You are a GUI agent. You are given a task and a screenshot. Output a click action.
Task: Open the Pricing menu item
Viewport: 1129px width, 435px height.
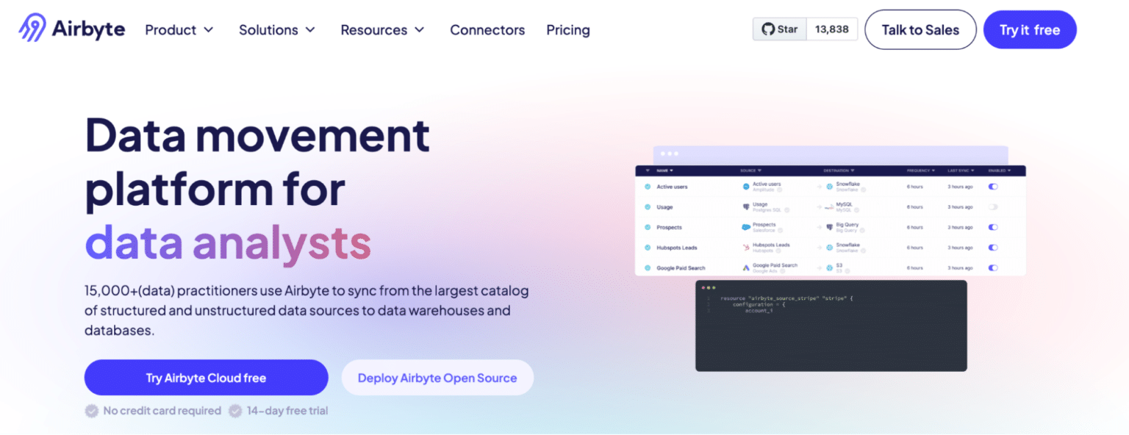(x=567, y=30)
